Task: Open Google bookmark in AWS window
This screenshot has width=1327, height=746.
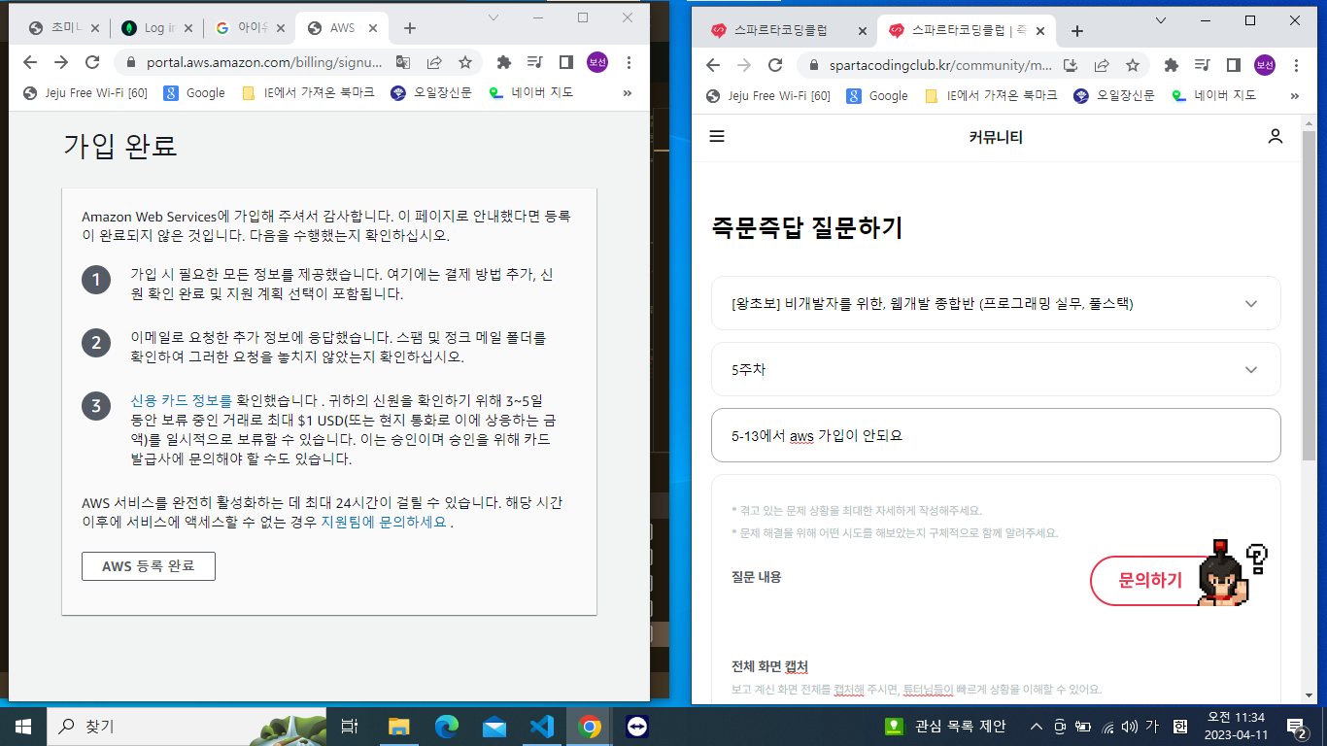Action: click(x=194, y=93)
